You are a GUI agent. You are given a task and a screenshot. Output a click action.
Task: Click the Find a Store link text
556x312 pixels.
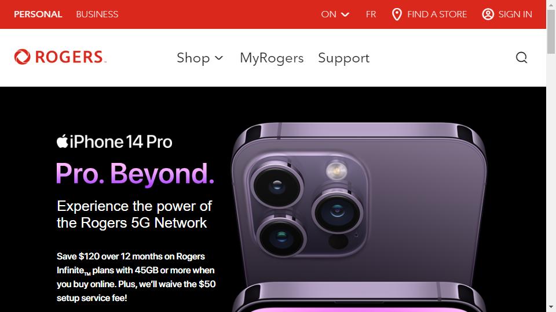[437, 14]
